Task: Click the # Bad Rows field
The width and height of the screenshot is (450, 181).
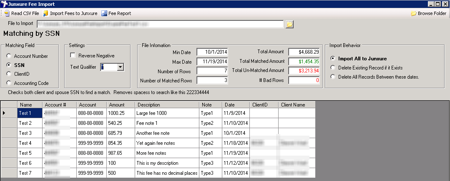Action: (304, 80)
